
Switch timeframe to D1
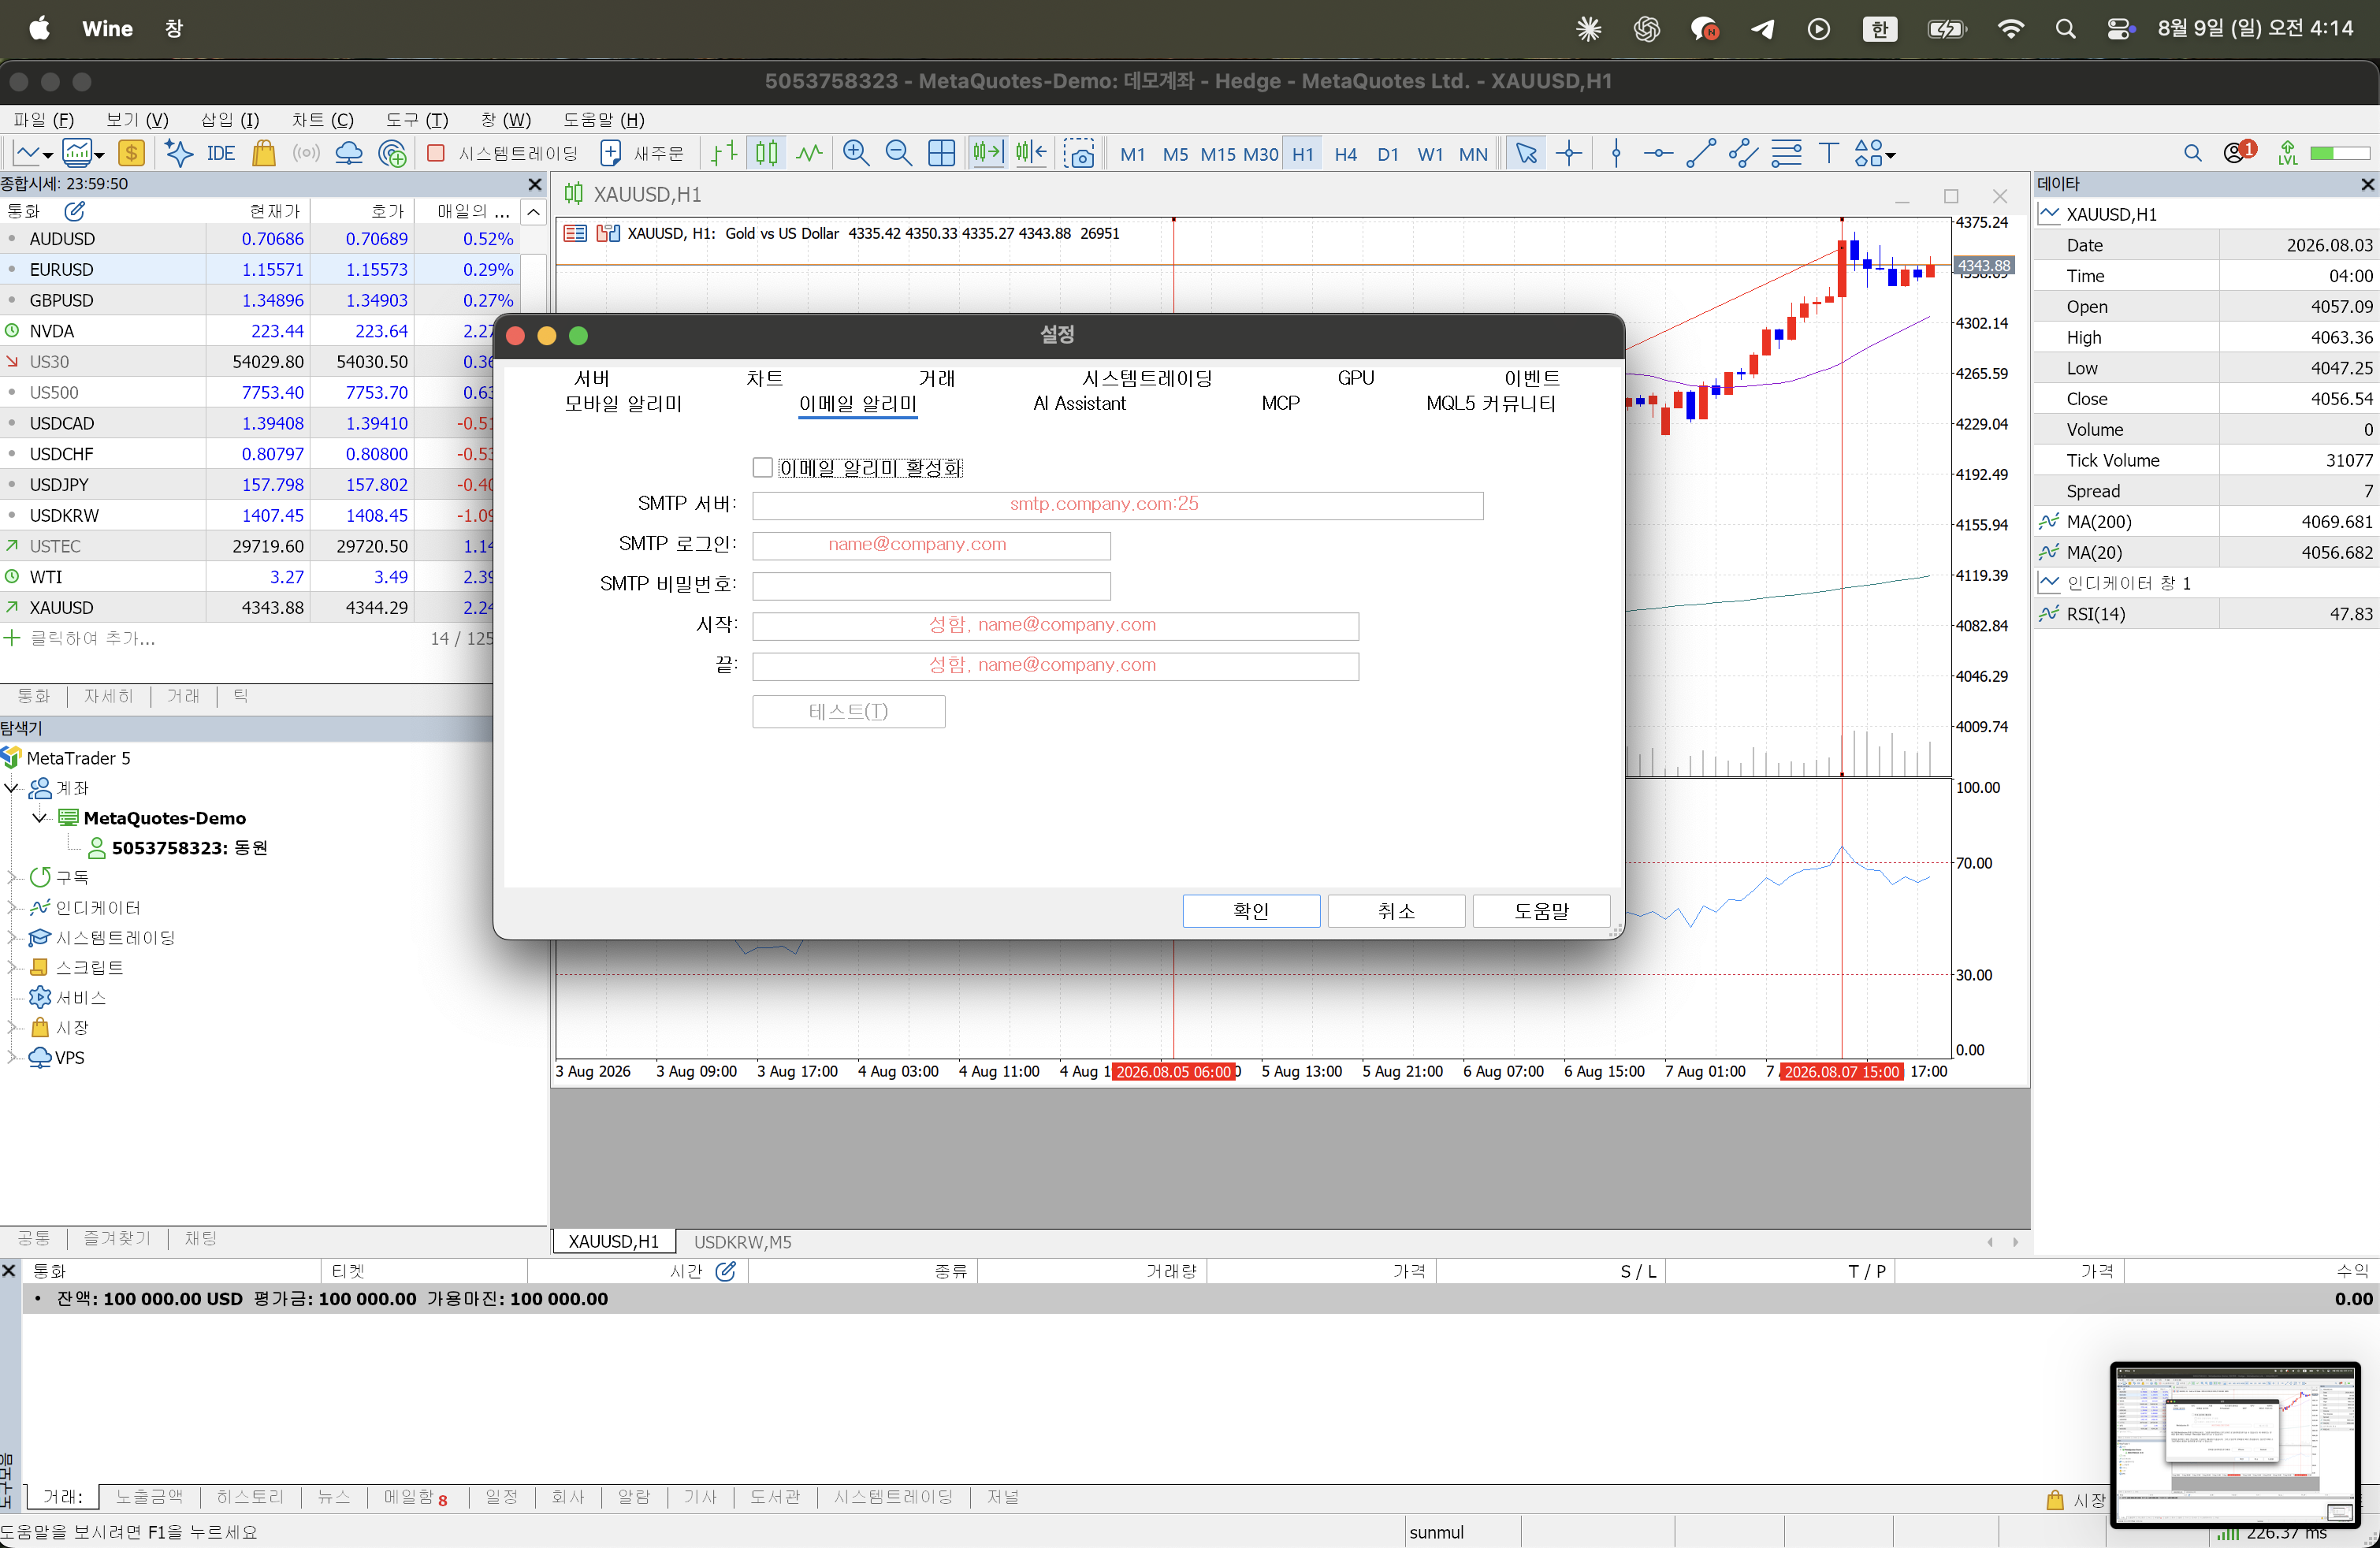1388,154
